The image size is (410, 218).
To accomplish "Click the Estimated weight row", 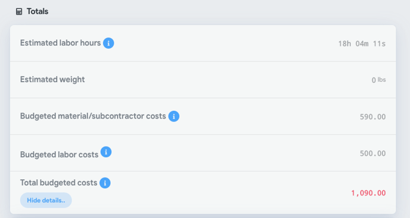I will tap(203, 80).
